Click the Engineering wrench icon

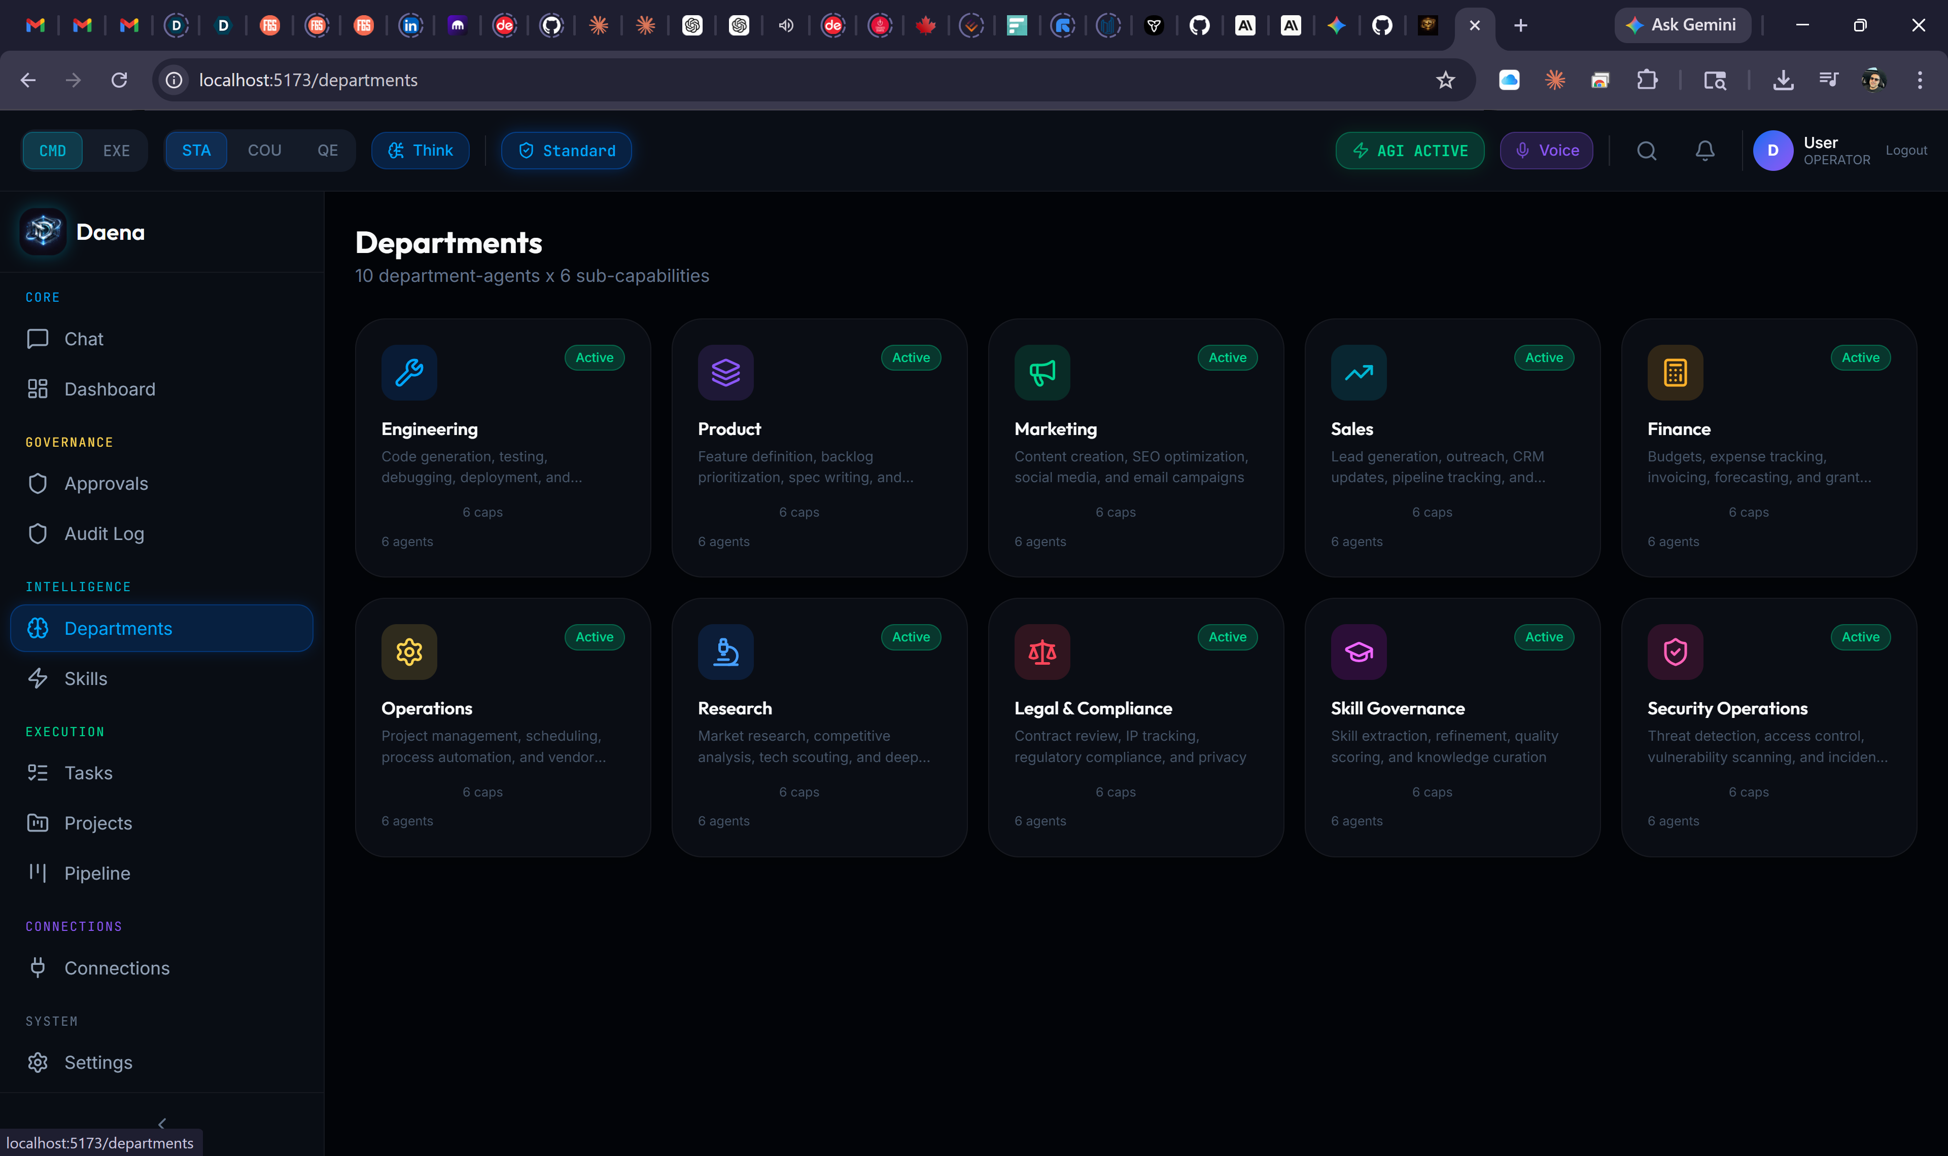pyautogui.click(x=409, y=372)
